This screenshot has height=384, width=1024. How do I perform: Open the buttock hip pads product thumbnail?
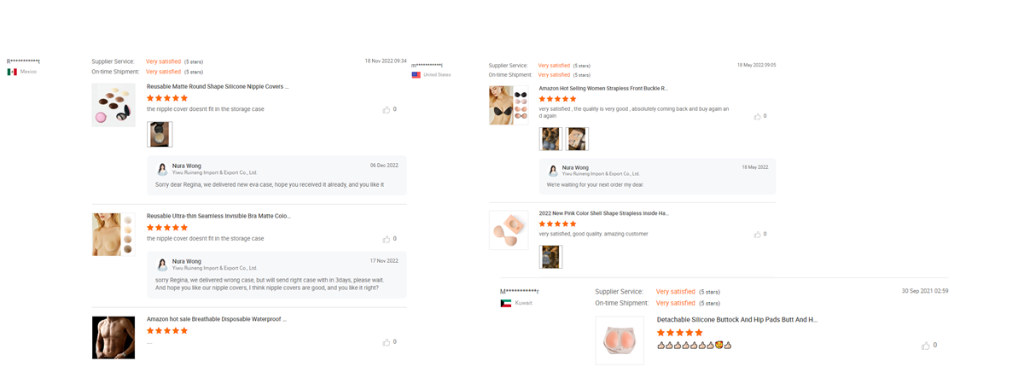(x=620, y=340)
